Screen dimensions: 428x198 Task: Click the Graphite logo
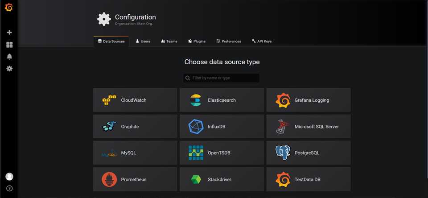pos(109,127)
